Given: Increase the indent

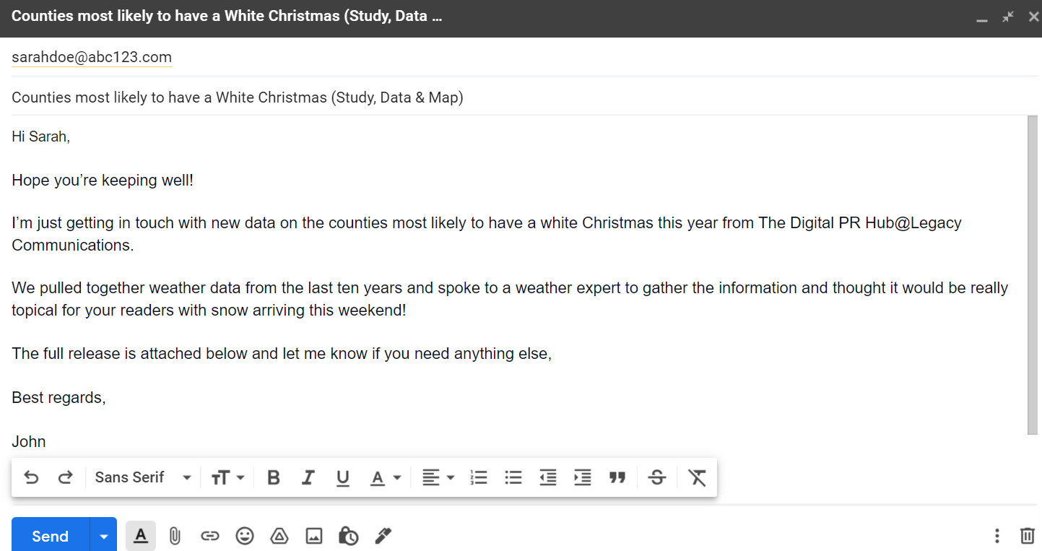Looking at the screenshot, I should pyautogui.click(x=583, y=477).
